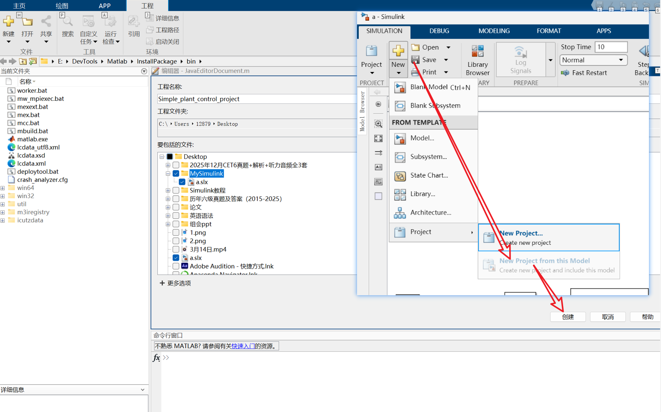
Task: Open the Library Browser icon
Action: [x=477, y=51]
